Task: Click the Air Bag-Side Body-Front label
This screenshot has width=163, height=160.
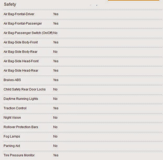Action: coord(21,42)
